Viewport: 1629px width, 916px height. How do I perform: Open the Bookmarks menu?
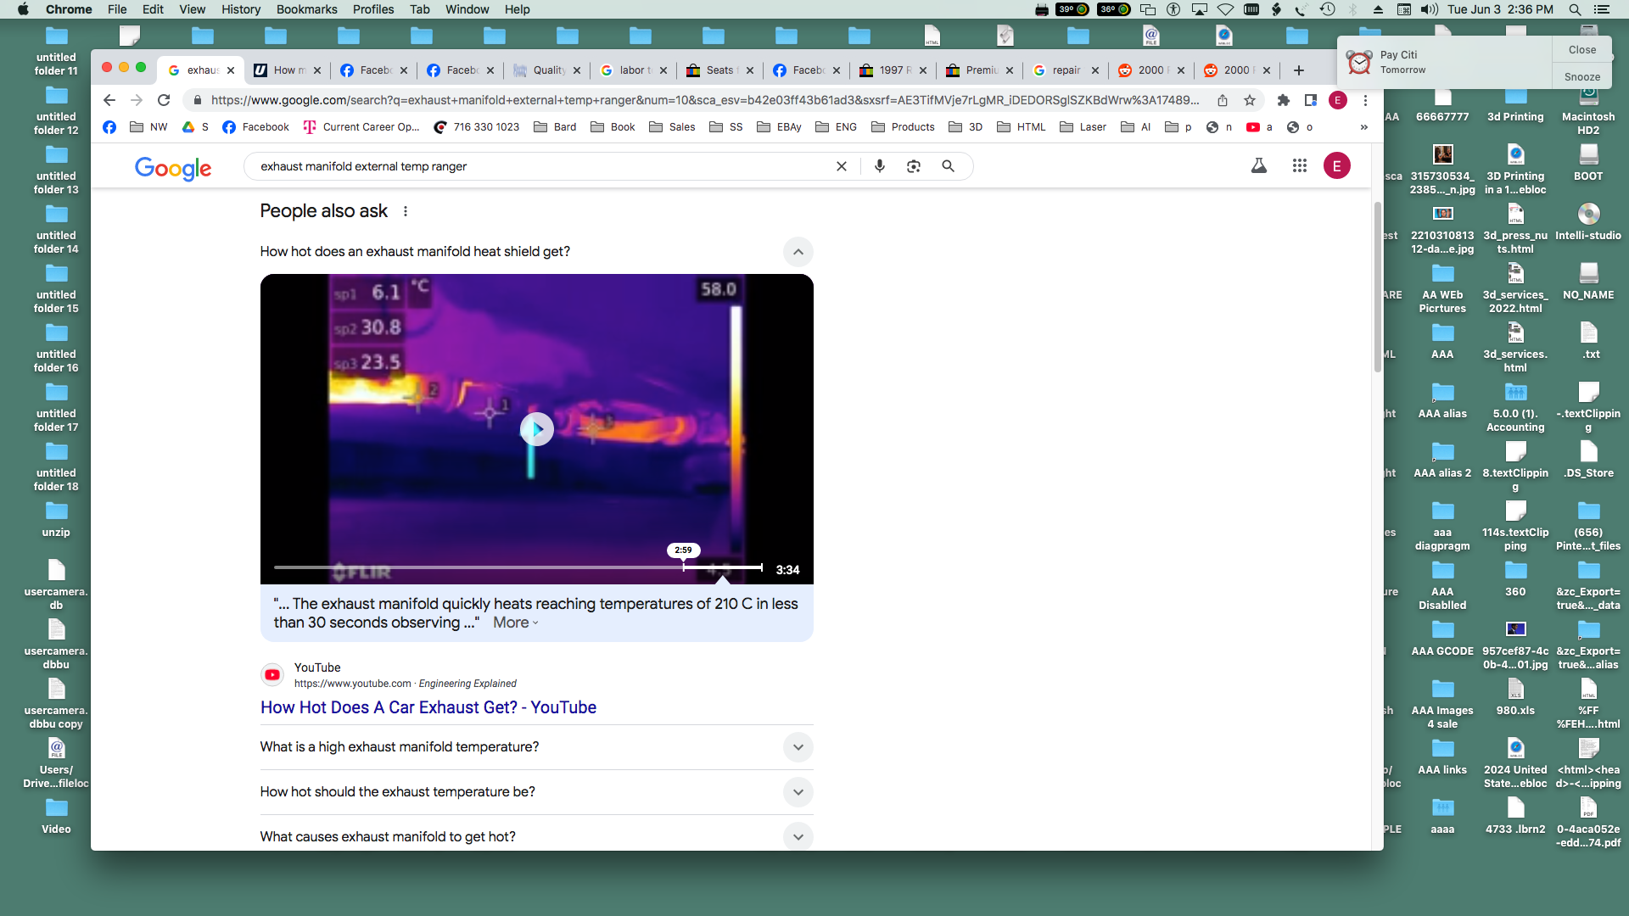pos(306,9)
